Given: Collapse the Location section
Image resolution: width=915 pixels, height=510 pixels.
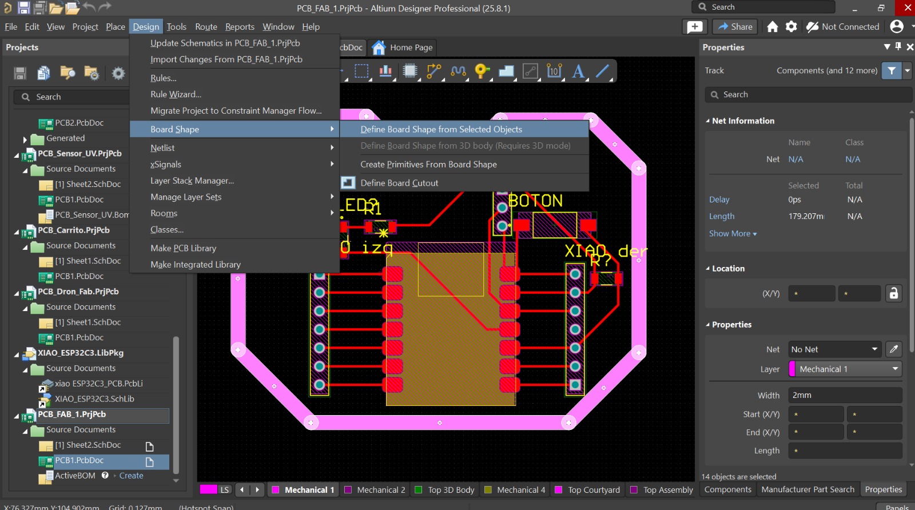Looking at the screenshot, I should pyautogui.click(x=707, y=268).
